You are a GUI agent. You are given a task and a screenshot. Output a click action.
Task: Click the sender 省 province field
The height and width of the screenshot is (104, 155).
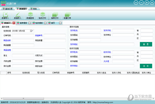pyautogui.click(x=147, y=30)
